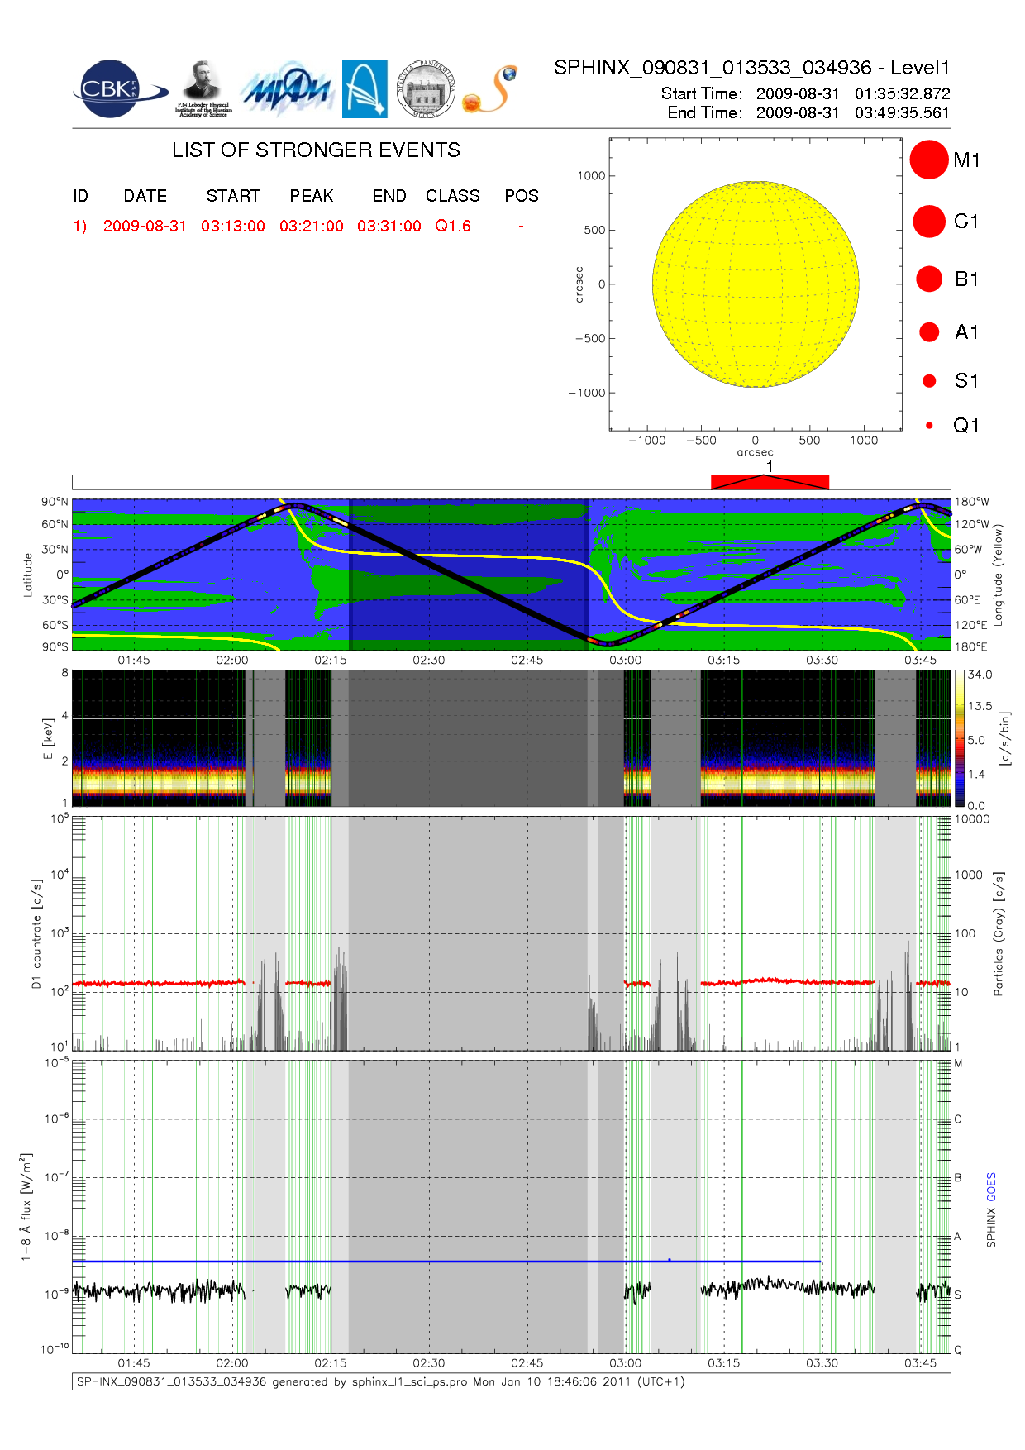Click the Q1 class red dot

point(929,425)
